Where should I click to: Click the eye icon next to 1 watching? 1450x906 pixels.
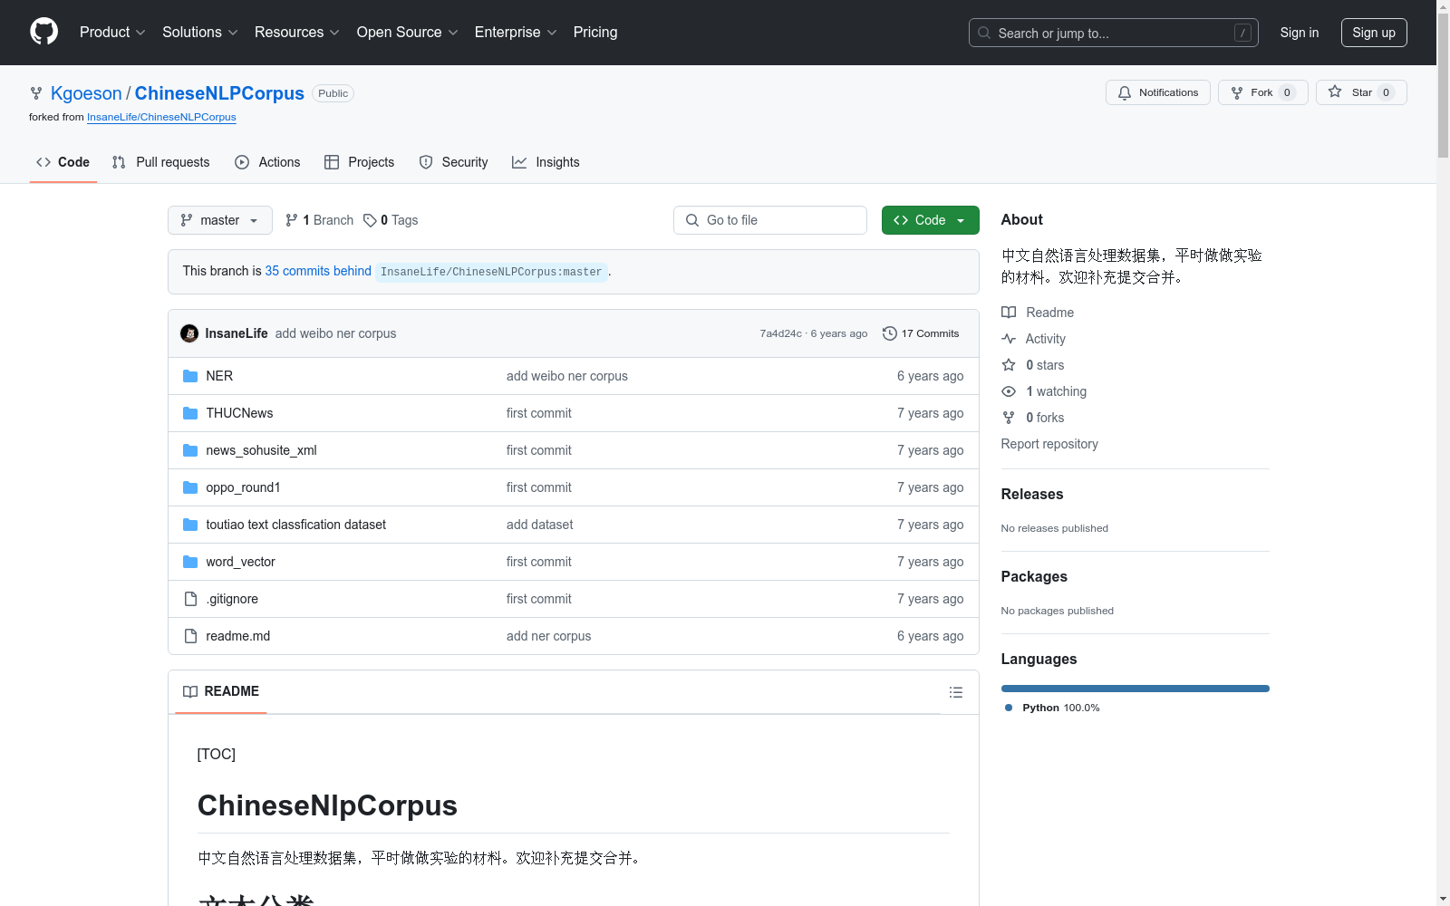point(1009,391)
